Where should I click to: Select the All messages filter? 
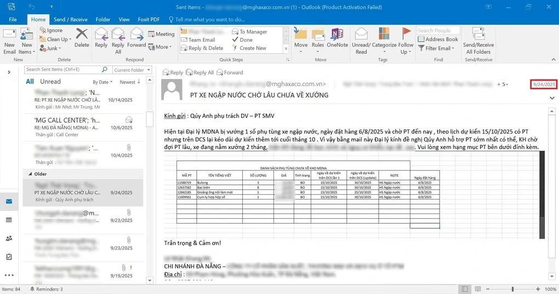pyautogui.click(x=30, y=82)
